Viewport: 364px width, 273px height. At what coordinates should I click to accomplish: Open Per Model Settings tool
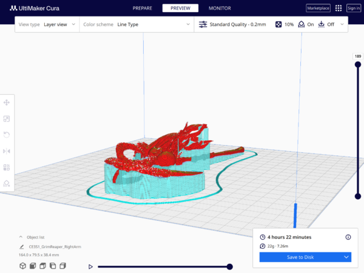tap(7, 167)
